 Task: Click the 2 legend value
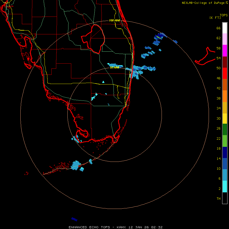[x=220, y=189]
